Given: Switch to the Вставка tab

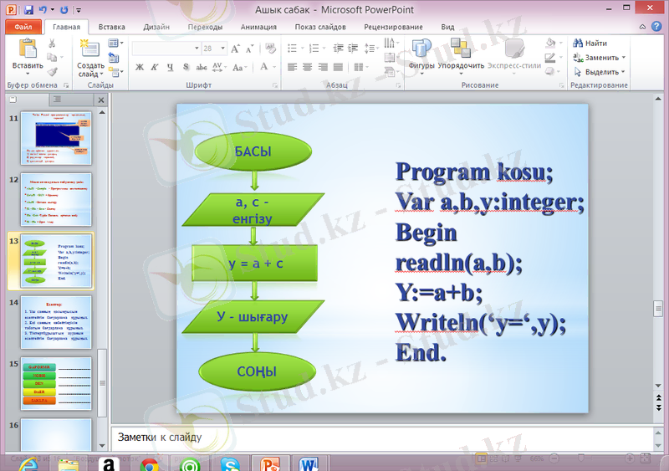Looking at the screenshot, I should (x=111, y=27).
